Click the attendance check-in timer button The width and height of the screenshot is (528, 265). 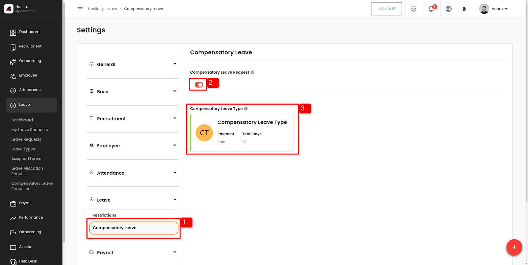(x=386, y=9)
